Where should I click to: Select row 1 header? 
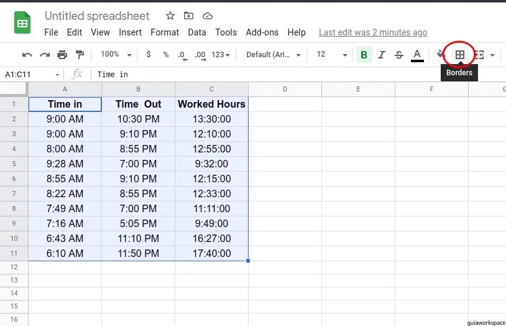(x=14, y=104)
